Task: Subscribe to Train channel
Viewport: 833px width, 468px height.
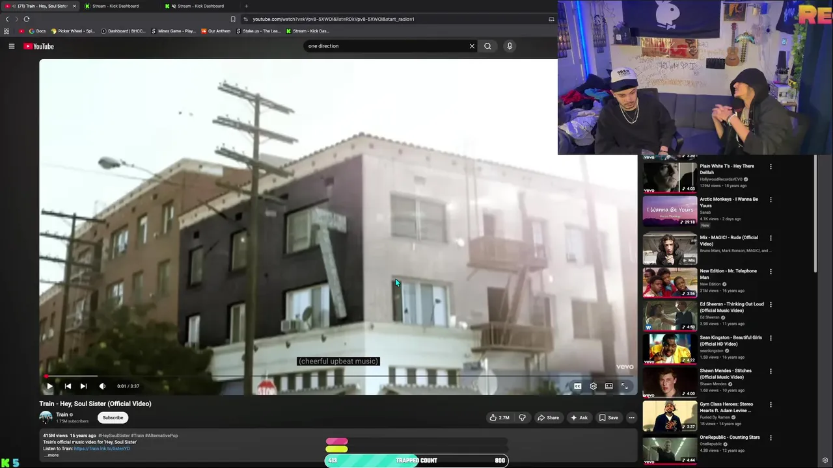Action: [x=113, y=417]
